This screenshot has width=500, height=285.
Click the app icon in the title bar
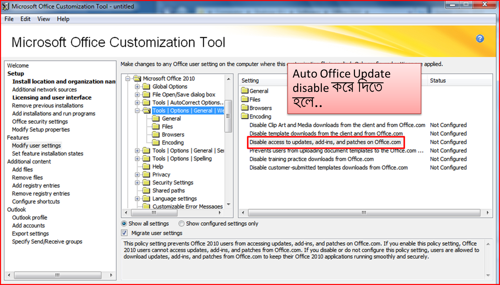tap(6, 6)
